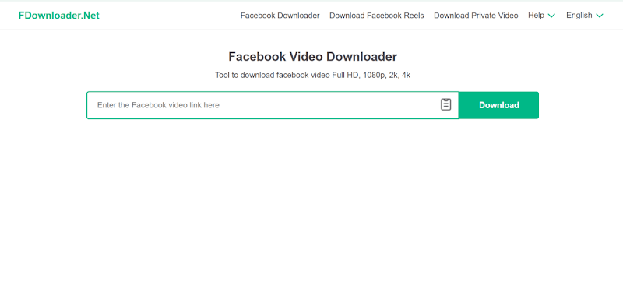Image resolution: width=623 pixels, height=289 pixels.
Task: Open Download Private Video page
Action: [x=476, y=16]
